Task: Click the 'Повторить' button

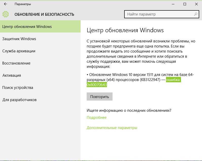Action: [x=99, y=96]
